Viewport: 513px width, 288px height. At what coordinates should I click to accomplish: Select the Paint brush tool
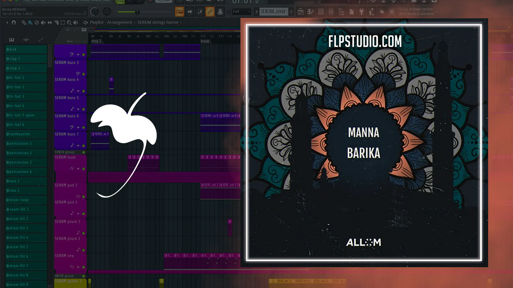click(30, 23)
